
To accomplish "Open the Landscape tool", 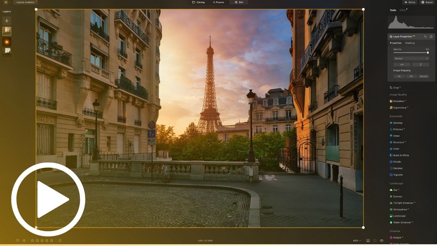I will point(398,216).
